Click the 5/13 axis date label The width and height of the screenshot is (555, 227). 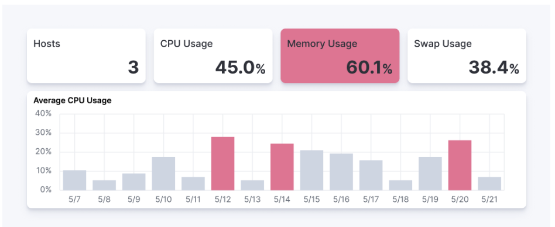(252, 200)
